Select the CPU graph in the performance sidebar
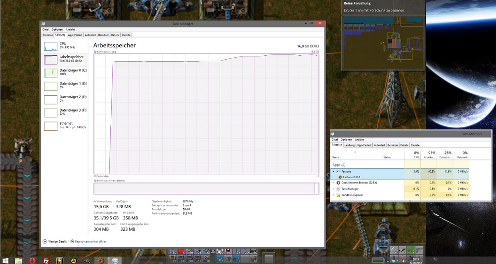 coord(50,46)
